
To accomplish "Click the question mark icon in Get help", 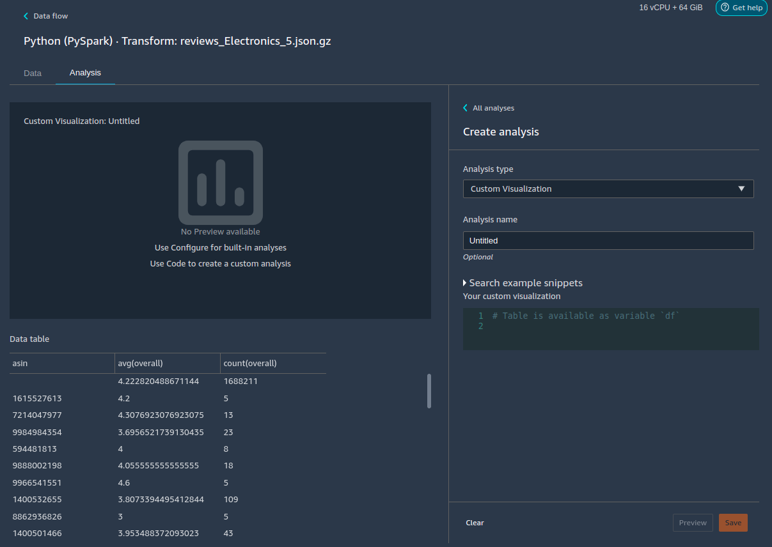I will (x=724, y=8).
